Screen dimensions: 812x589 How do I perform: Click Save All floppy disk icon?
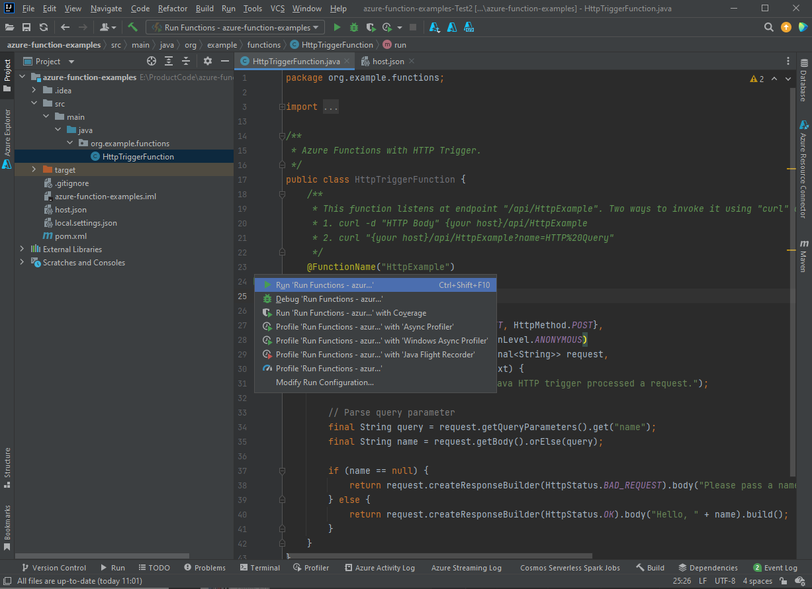pyautogui.click(x=26, y=27)
